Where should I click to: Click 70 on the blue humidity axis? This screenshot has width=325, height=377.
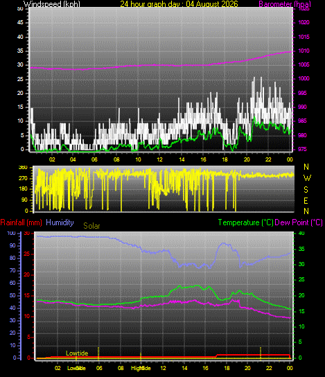point(12,271)
